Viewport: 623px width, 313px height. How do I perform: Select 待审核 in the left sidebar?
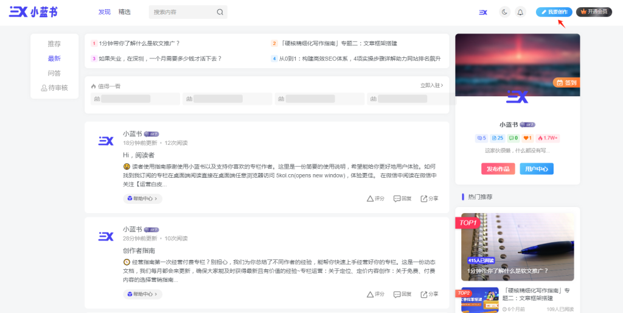[54, 88]
